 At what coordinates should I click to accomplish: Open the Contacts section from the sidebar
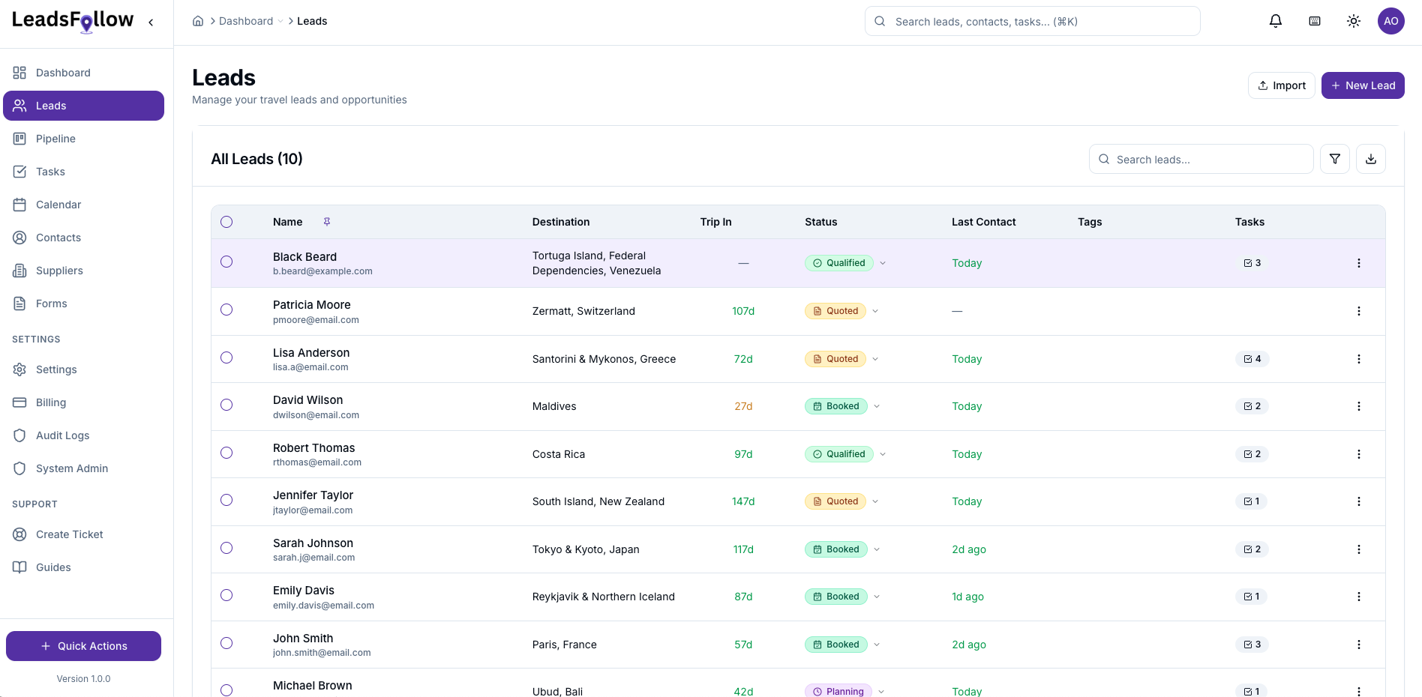point(58,237)
